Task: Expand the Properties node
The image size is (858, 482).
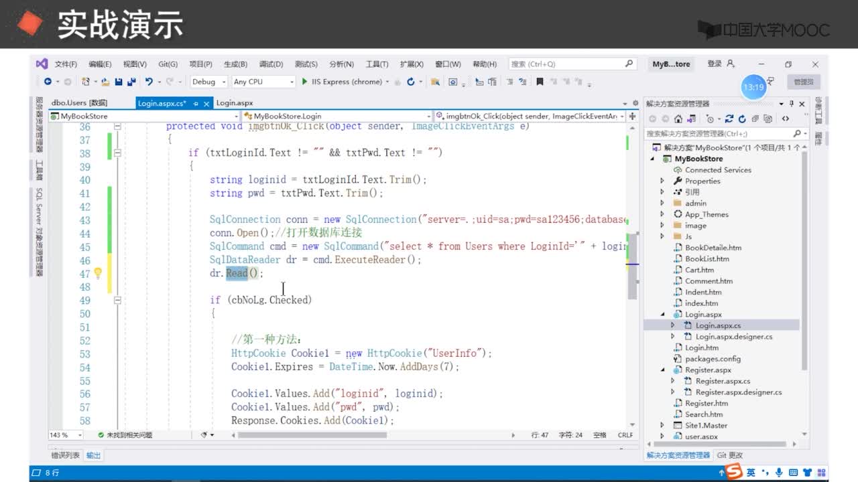Action: pos(662,181)
